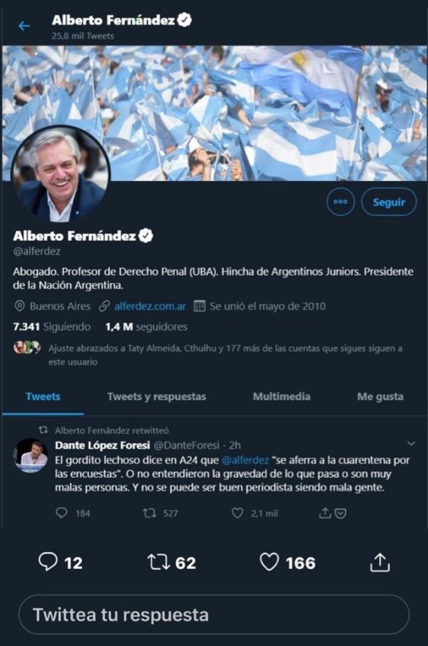This screenshot has height=646, width=428.
Task: Reply to Dante López Foresi's tweet
Action: pyautogui.click(x=61, y=513)
